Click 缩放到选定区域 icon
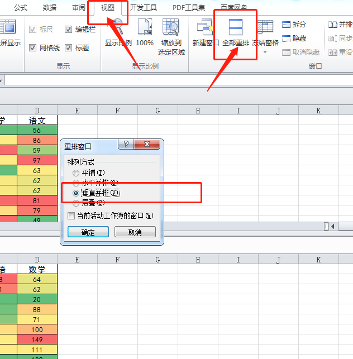The width and height of the screenshot is (353, 359). click(x=171, y=27)
